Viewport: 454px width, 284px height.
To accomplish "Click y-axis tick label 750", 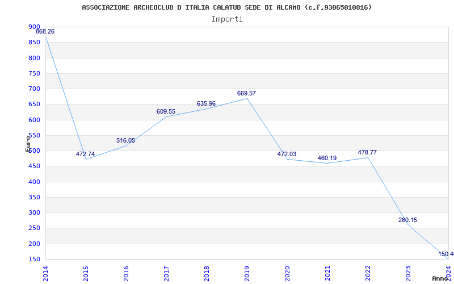I will pyautogui.click(x=34, y=73).
